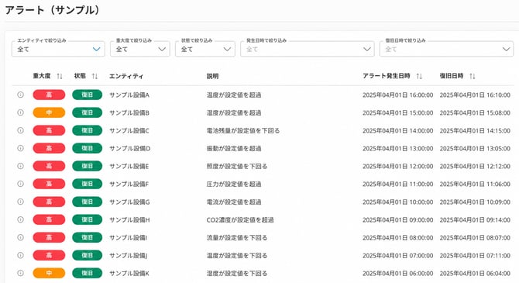The height and width of the screenshot is (283, 519).
Task: Click orange 中 badge of サンプル設備K
Action: [49, 273]
